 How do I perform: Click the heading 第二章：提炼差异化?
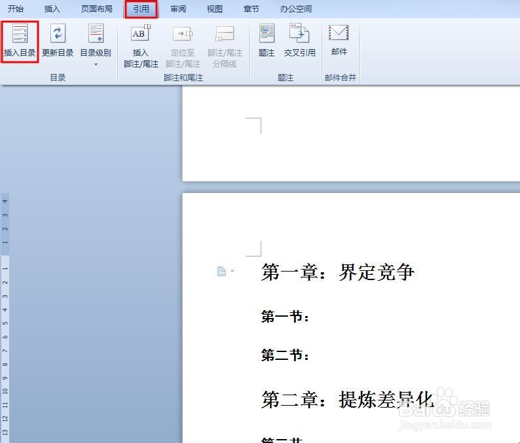pos(348,400)
